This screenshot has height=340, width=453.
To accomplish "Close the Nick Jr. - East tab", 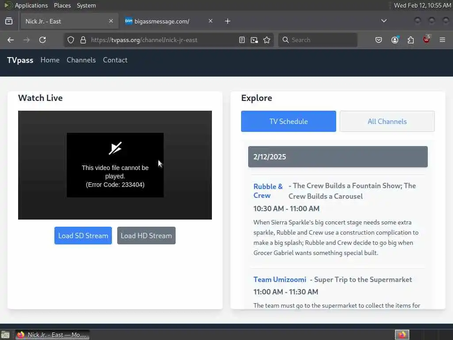I will coord(111,21).
